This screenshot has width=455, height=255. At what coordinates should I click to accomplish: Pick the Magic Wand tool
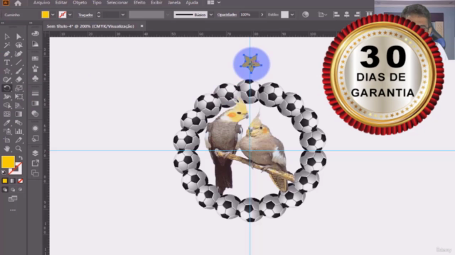point(6,45)
